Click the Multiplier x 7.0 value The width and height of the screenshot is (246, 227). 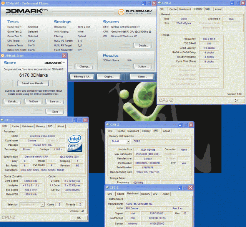(x=31, y=185)
